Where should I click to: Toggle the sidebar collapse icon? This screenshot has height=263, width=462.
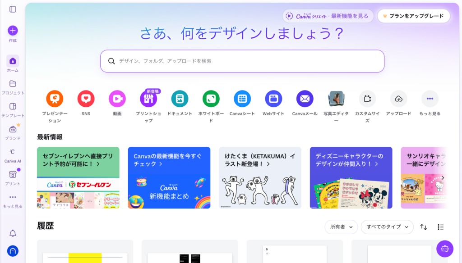coord(13,9)
